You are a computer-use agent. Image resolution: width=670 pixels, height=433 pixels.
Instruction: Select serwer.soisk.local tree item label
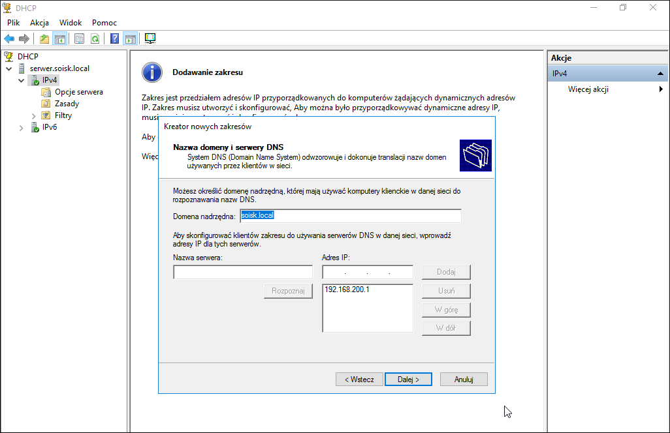point(59,68)
